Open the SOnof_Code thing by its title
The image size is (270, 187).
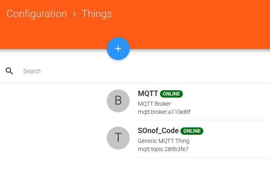click(158, 131)
